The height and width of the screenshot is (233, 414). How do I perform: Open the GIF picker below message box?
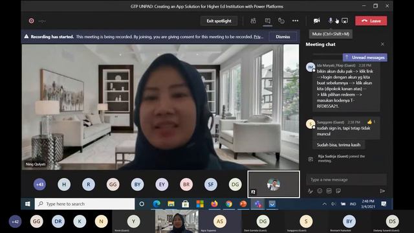329,191
